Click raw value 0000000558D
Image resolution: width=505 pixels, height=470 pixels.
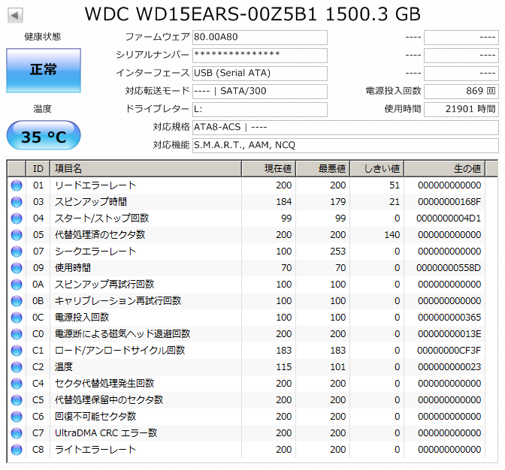coord(449,268)
